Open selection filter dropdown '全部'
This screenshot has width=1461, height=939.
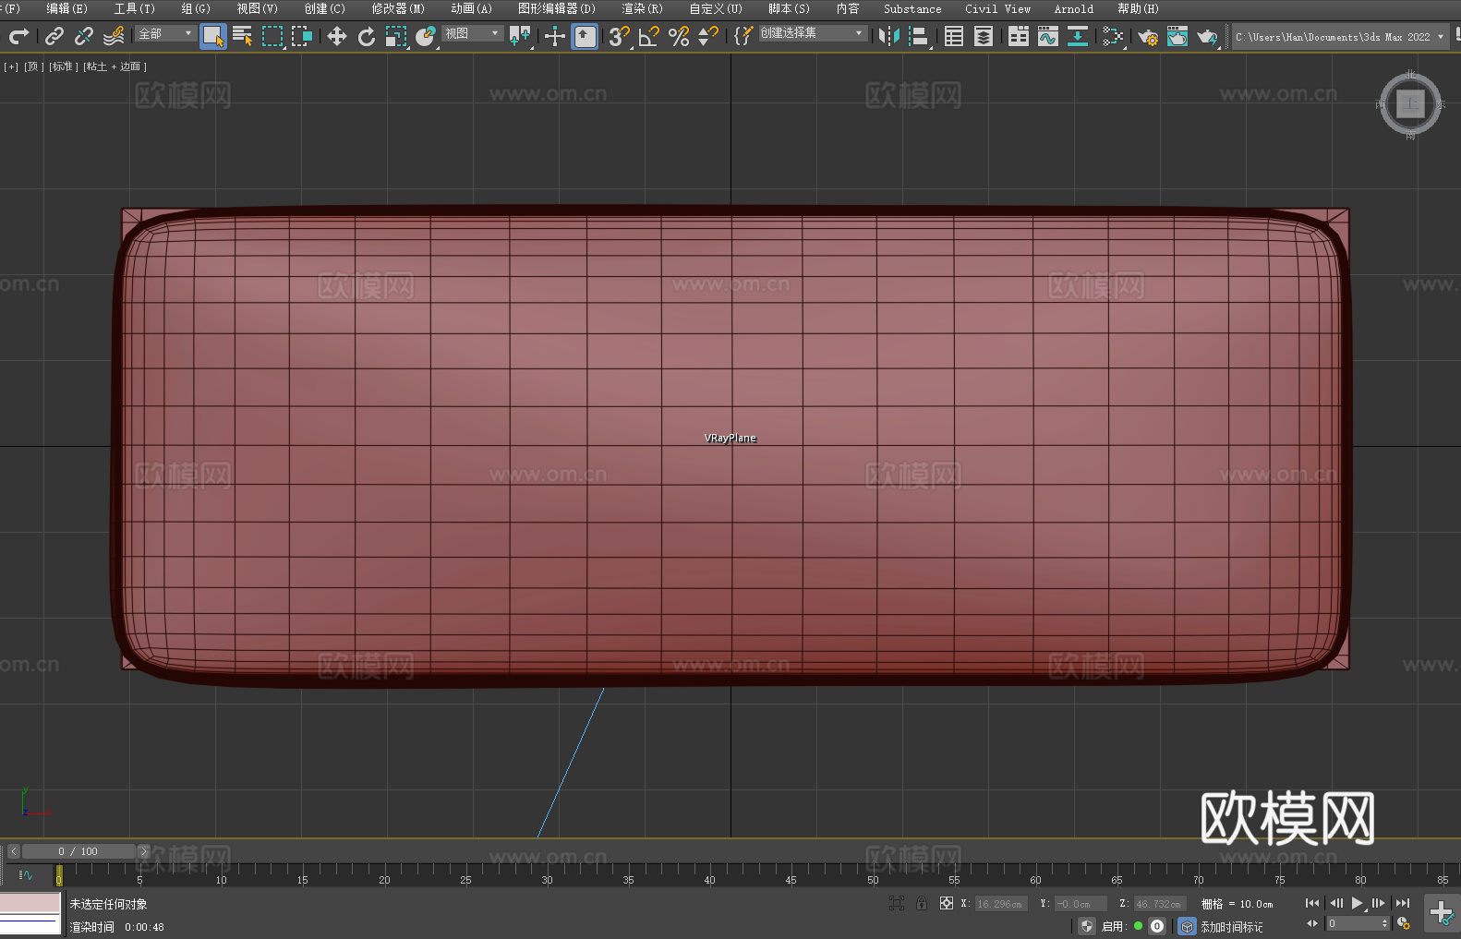(166, 33)
